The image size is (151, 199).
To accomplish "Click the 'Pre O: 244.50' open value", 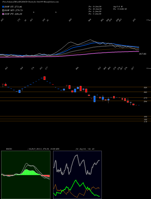I will 95,7.
